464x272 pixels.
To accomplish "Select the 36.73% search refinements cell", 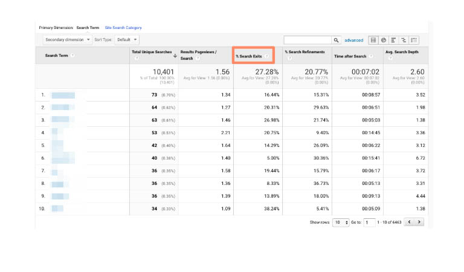I will point(321,184).
